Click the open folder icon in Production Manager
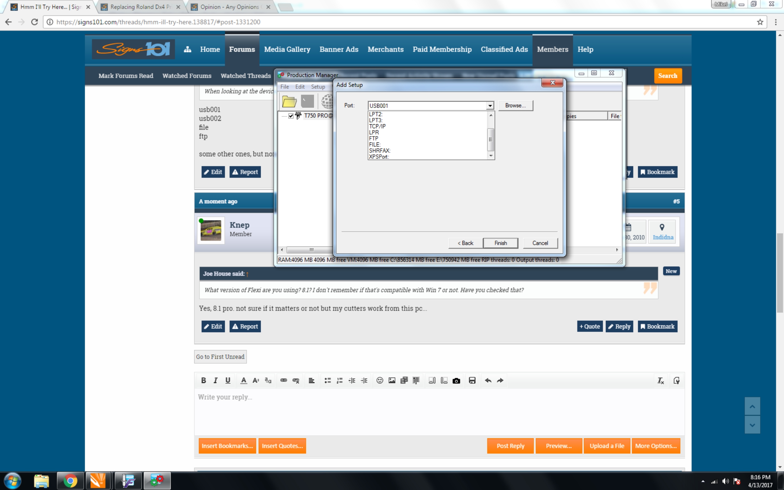 289,101
